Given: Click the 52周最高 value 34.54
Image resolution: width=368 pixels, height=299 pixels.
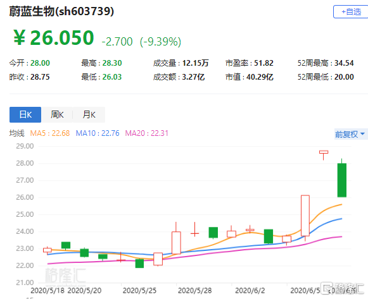Looking at the screenshot, I should [344, 63].
